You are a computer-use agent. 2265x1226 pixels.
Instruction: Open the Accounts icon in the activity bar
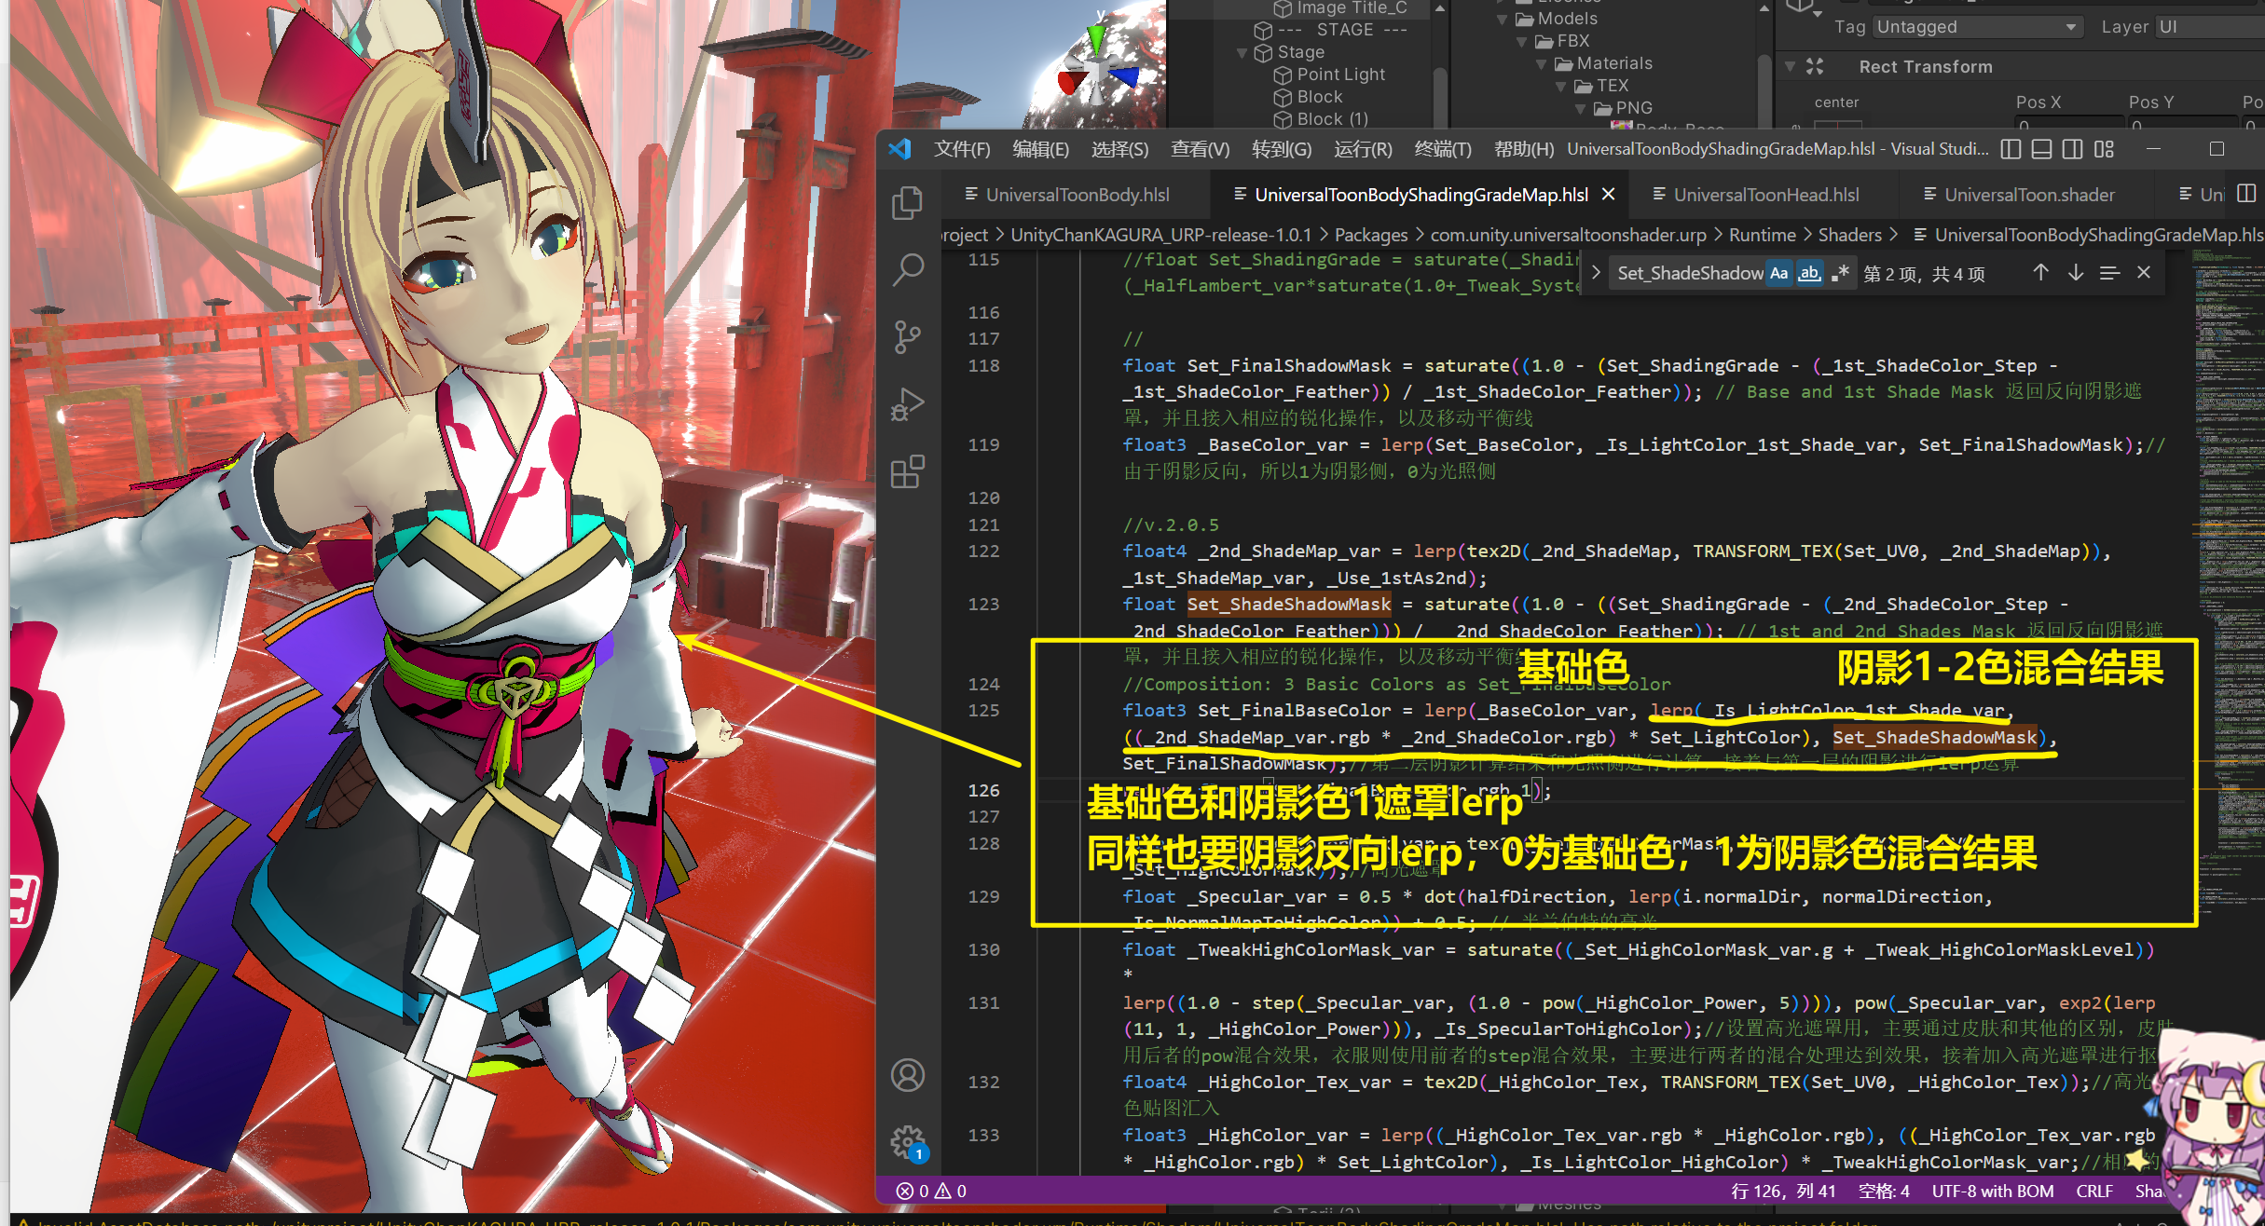pos(907,1074)
